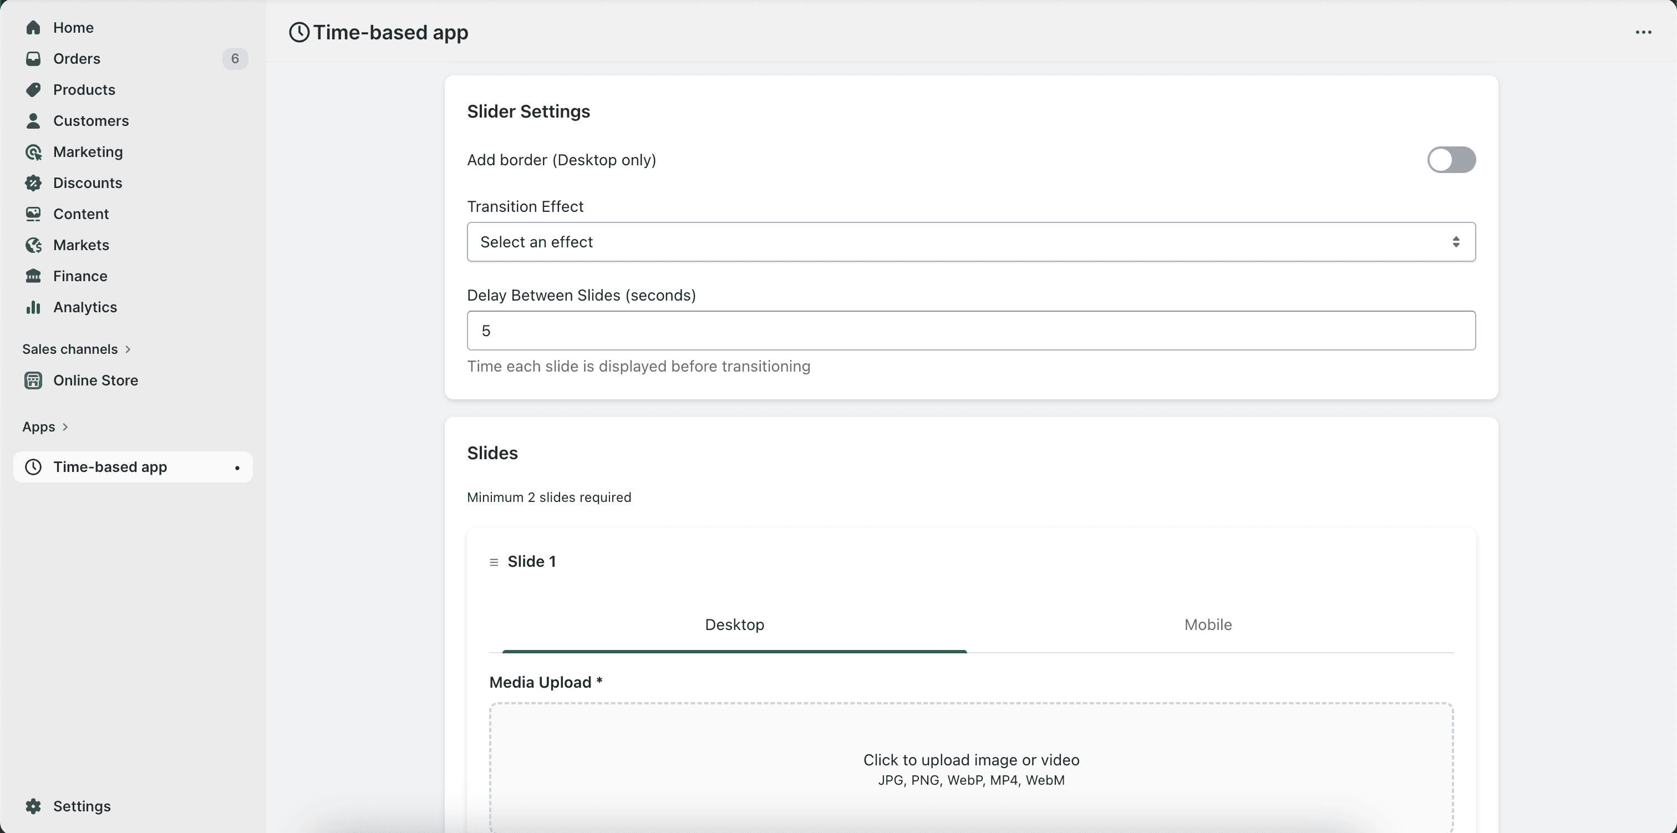Open the three-dot more actions menu
Screen dimensions: 1677x833
(x=1644, y=33)
